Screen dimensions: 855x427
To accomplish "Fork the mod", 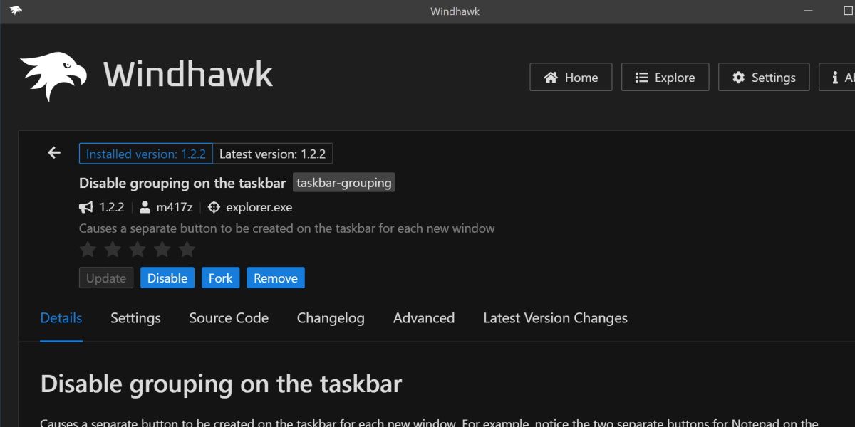I will (x=220, y=278).
